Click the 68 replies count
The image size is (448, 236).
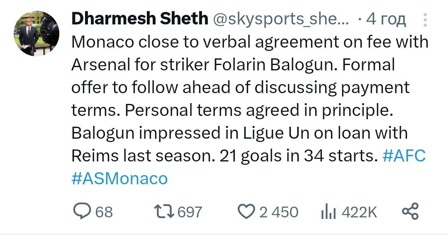tap(104, 212)
